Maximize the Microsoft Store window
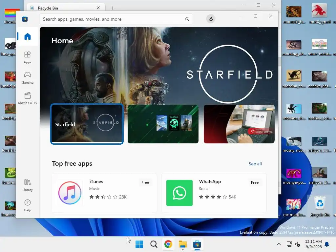The width and height of the screenshot is (336, 252). [255, 16]
